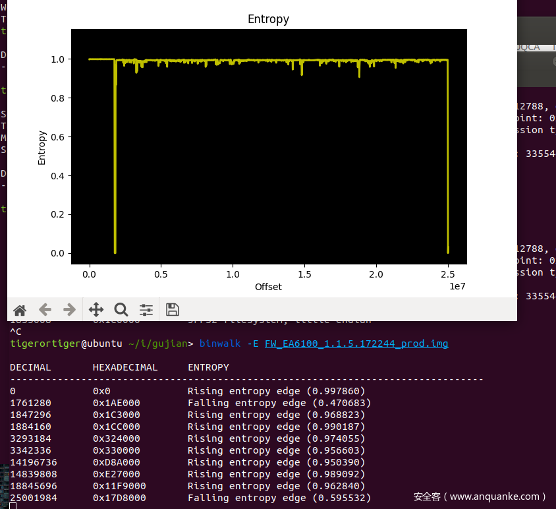
Task: Click the DECIMAL column header
Action: pos(30,367)
